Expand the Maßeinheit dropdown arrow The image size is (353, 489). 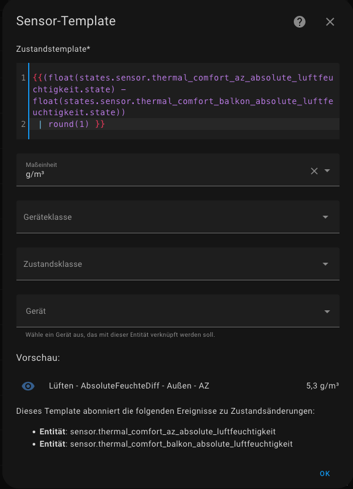[327, 171]
